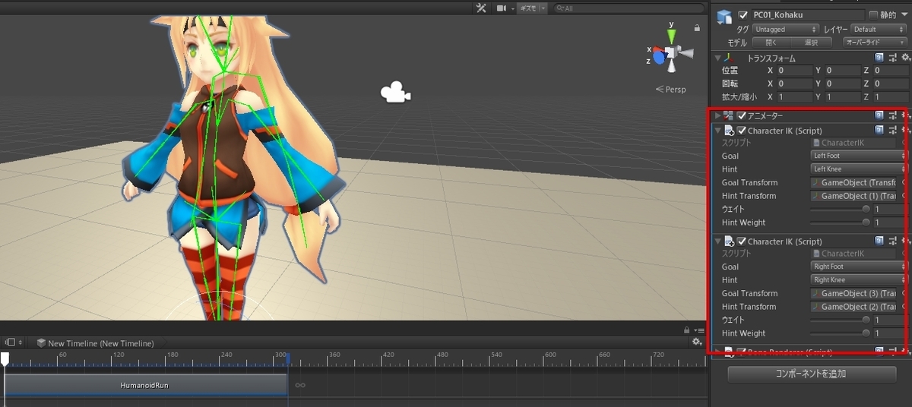
Task: Open the Default layer dropdown
Action: click(879, 29)
